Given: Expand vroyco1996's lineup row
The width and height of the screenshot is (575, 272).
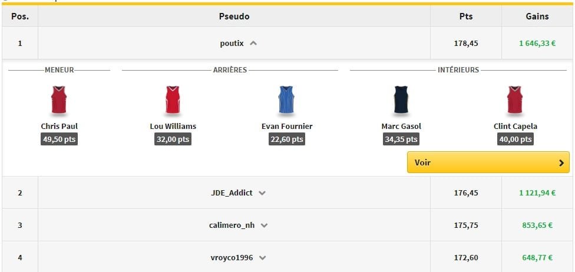Looking at the screenshot, I should pyautogui.click(x=262, y=257).
